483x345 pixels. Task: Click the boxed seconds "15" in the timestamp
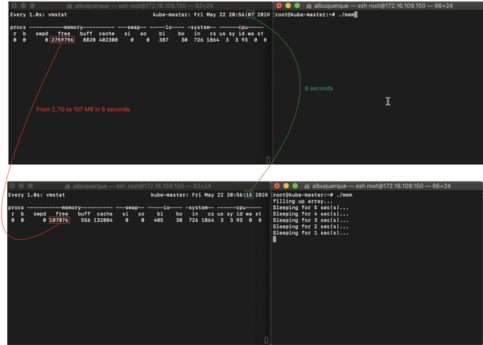click(250, 195)
